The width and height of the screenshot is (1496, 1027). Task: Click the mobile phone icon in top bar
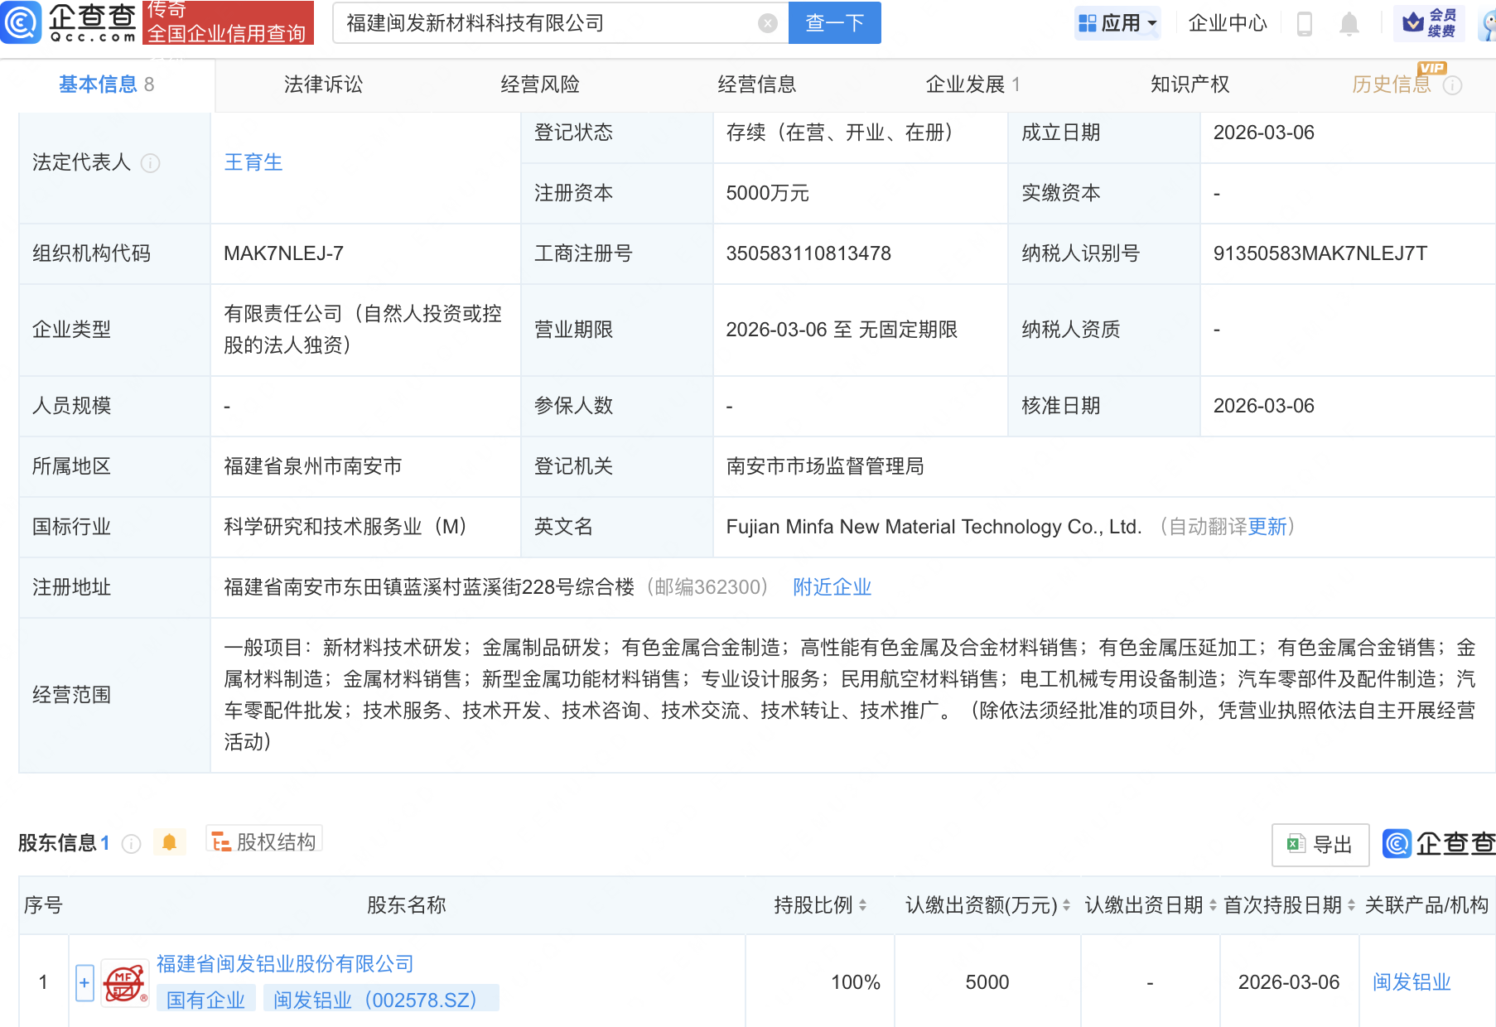[1305, 23]
